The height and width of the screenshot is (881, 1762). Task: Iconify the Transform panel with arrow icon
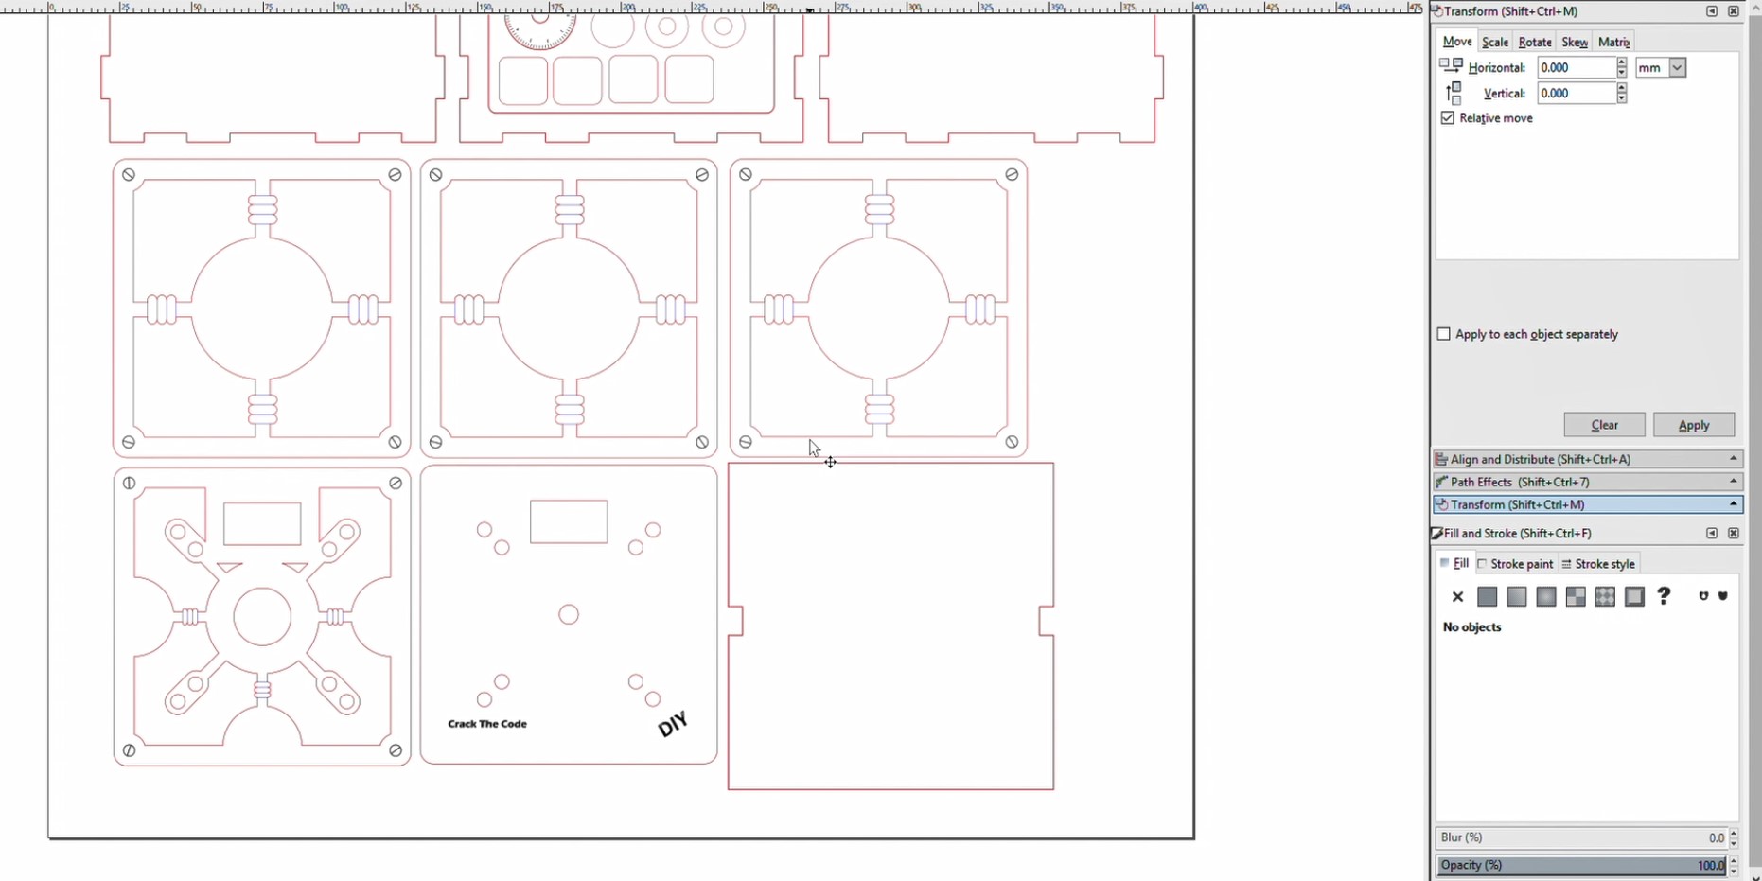[x=1712, y=11]
